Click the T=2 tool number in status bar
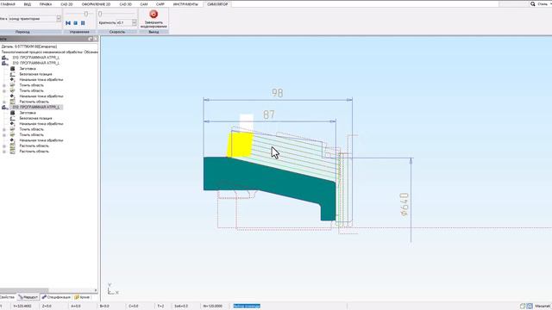The width and height of the screenshot is (552, 310). tap(160, 307)
